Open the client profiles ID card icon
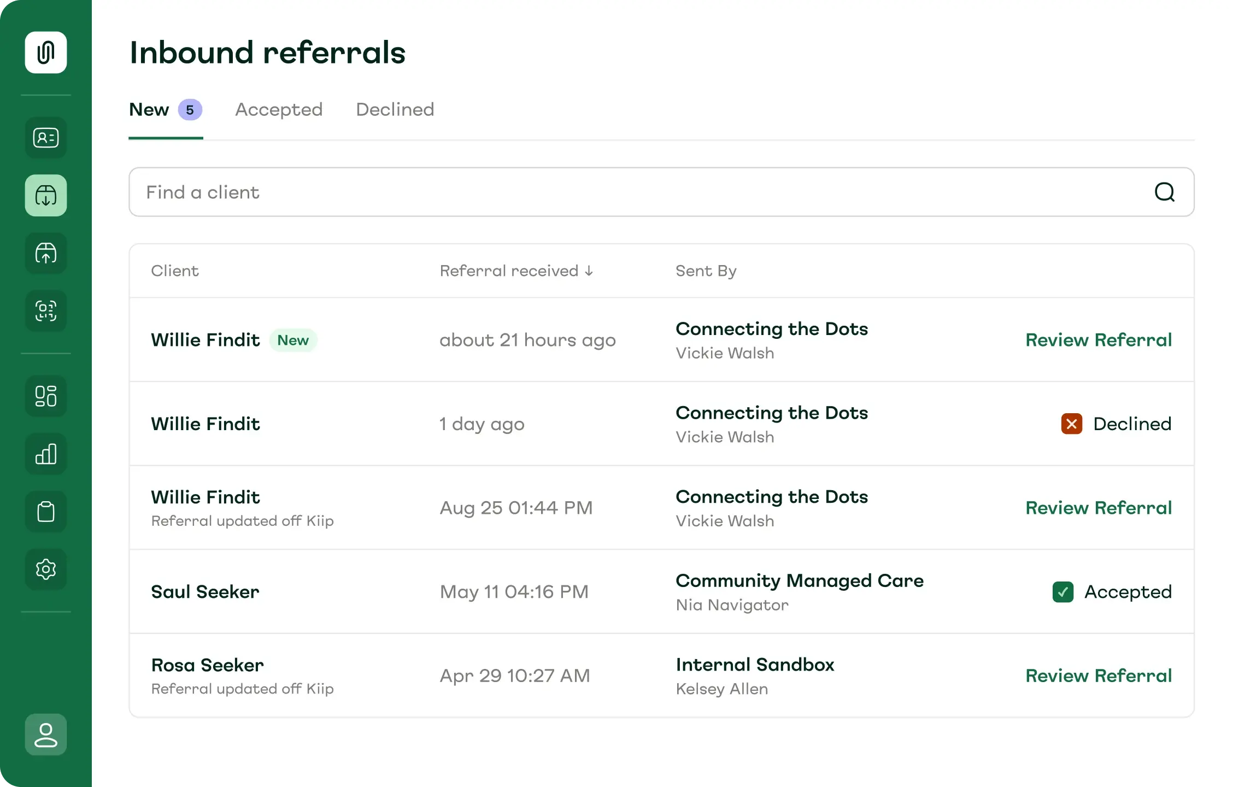Viewport: 1233px width, 787px height. click(46, 138)
